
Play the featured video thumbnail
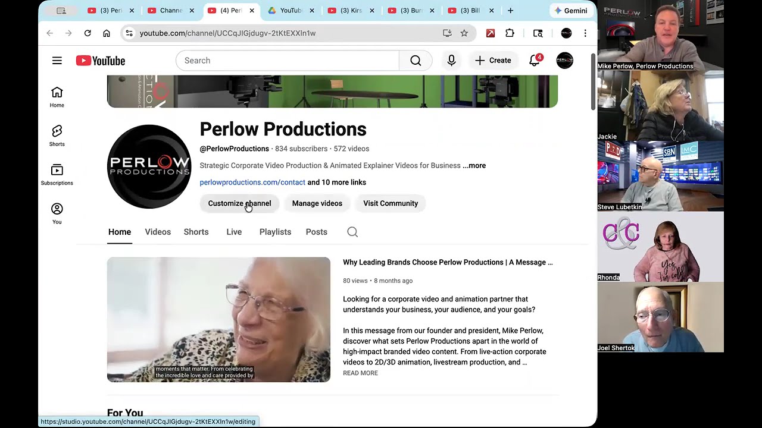218,320
